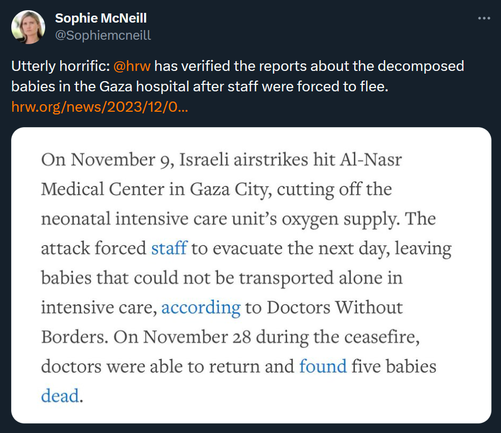Click "five babies" in the article excerpt

[393, 366]
